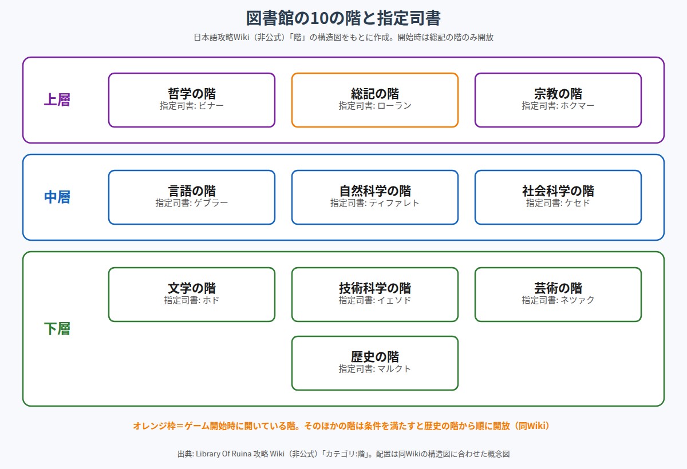687x469 pixels.
Task: Select the orange 総記の階 box
Action: (x=375, y=100)
